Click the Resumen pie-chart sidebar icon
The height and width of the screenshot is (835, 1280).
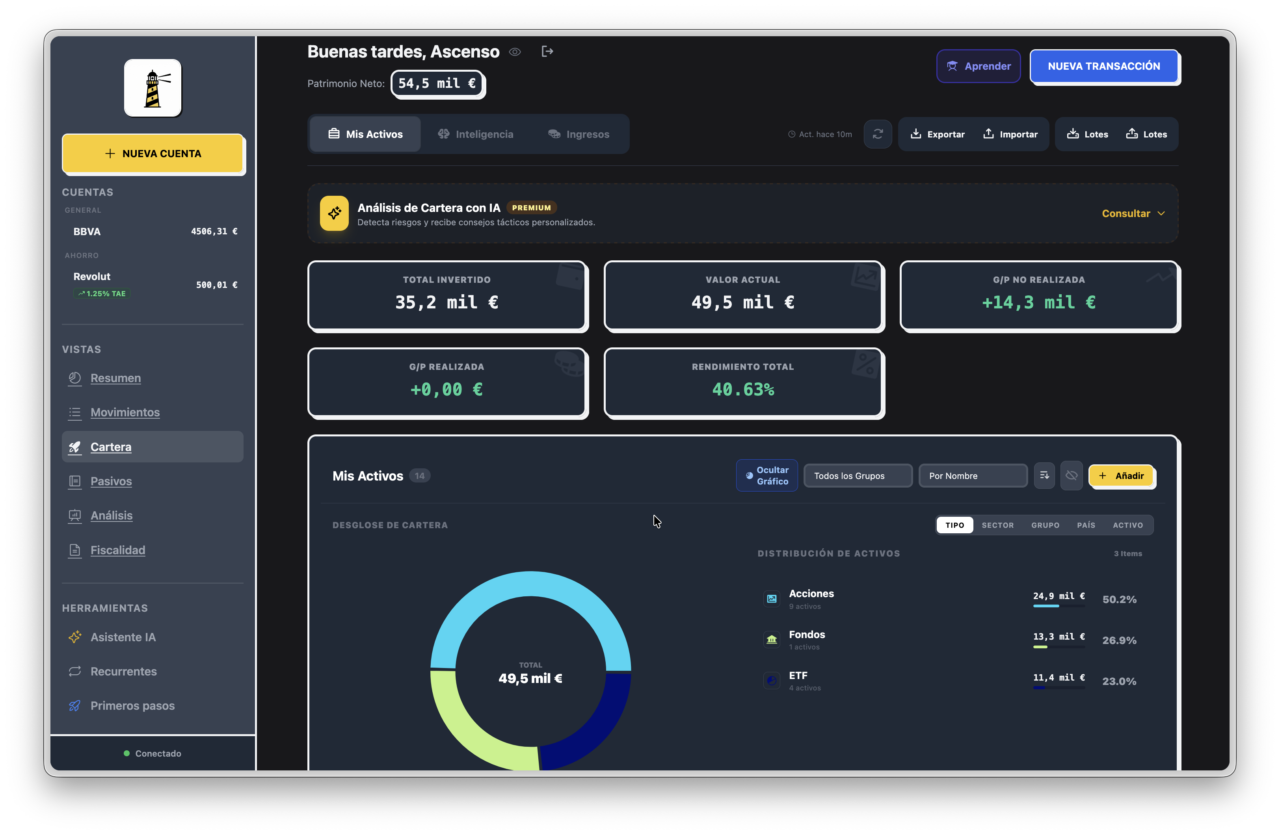[75, 378]
